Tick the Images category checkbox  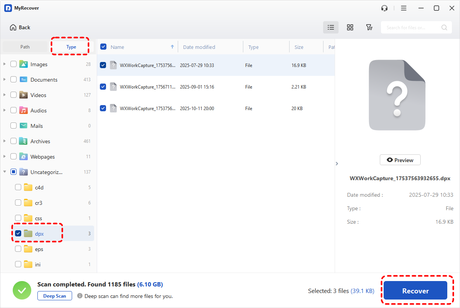[13, 64]
